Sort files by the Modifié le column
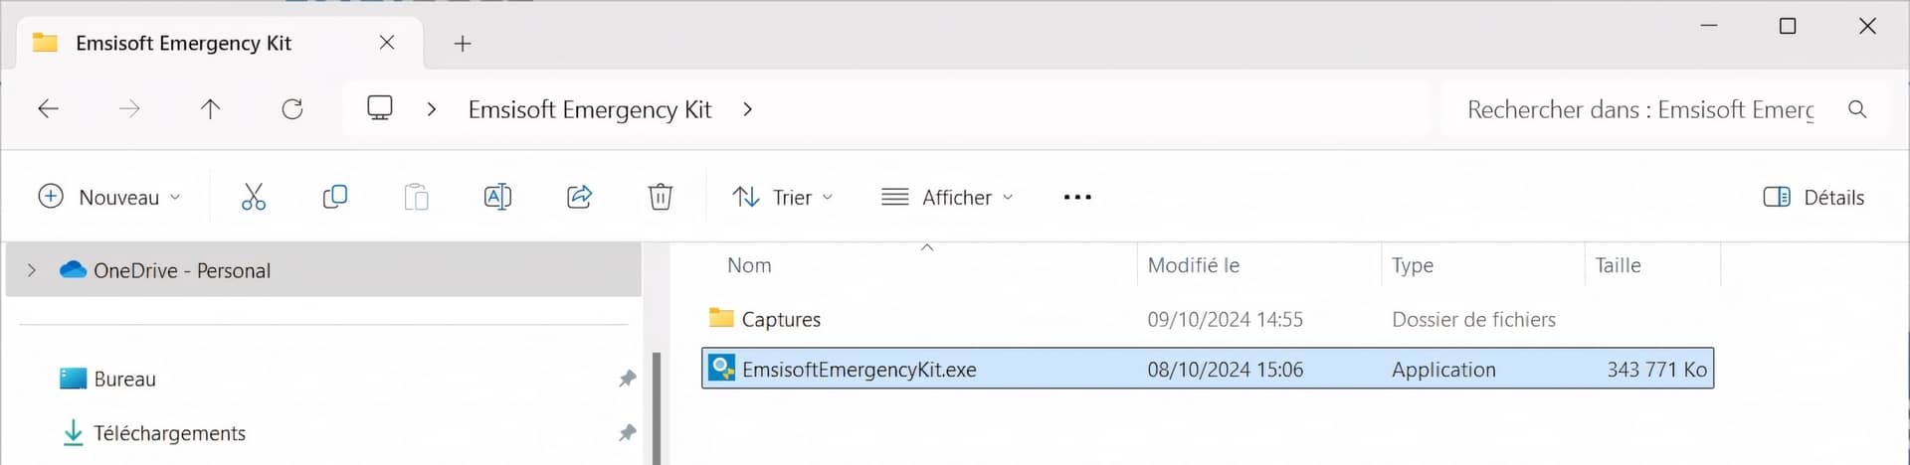The image size is (1910, 465). pos(1194,265)
